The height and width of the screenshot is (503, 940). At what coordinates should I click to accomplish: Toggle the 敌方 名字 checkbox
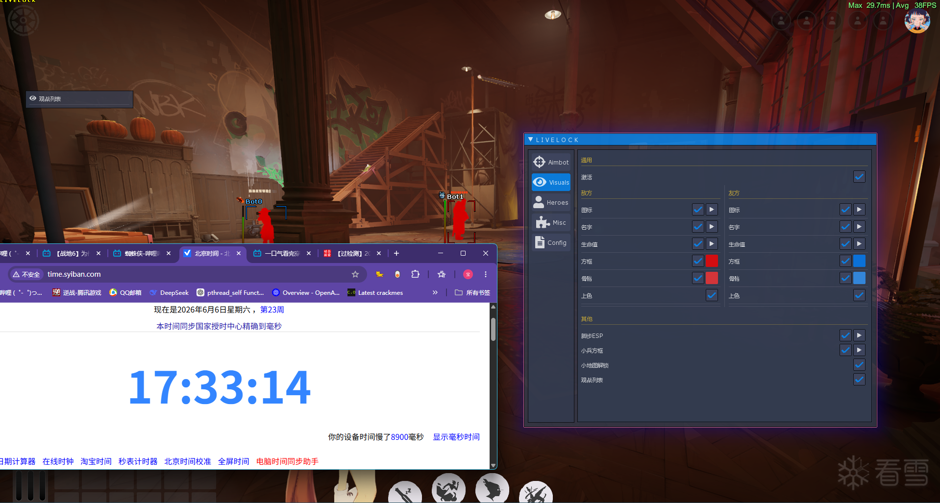(698, 227)
